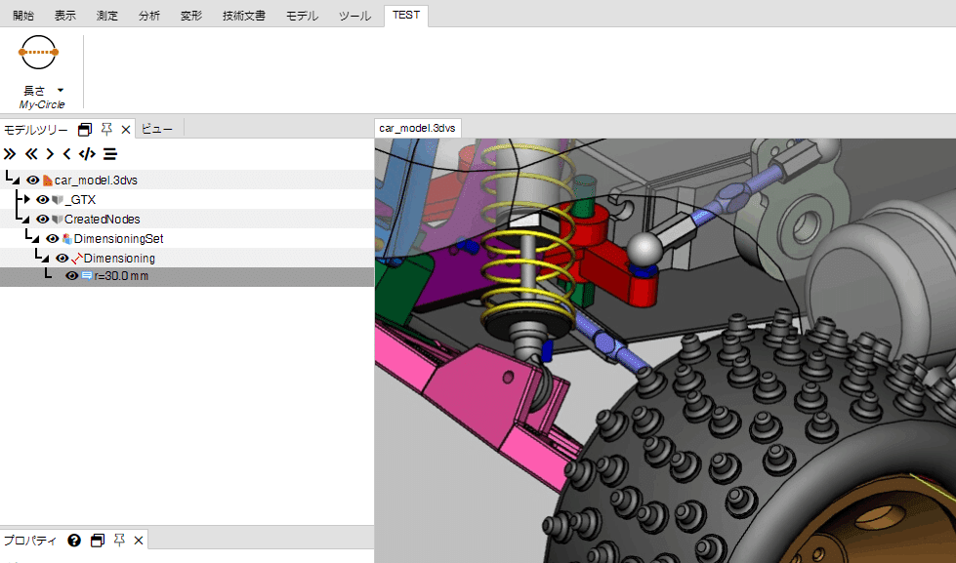Collapse all tree nodes with double left chevron

pos(31,153)
